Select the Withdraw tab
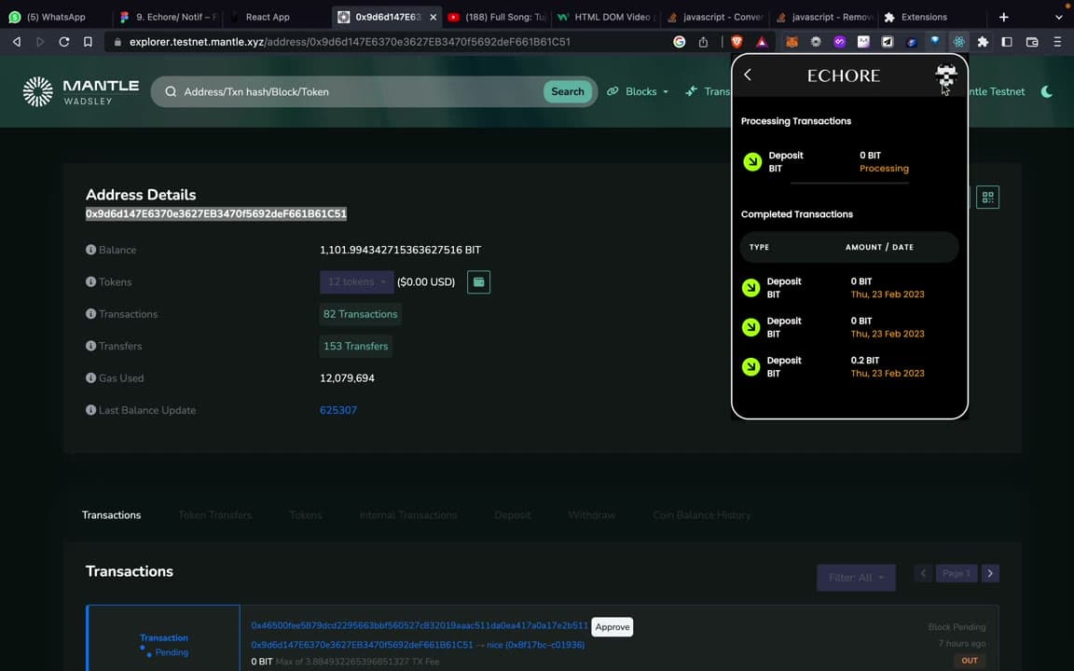 (x=592, y=514)
